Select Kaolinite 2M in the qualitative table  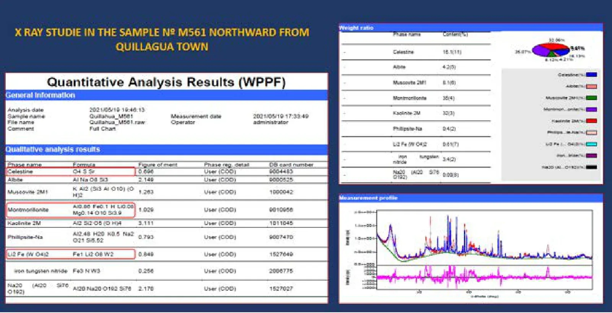point(24,223)
